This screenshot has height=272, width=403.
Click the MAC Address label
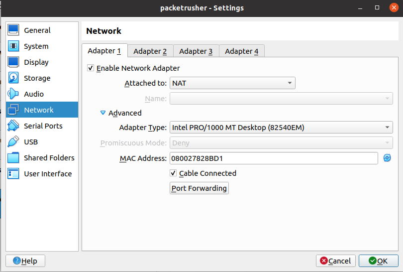point(143,158)
